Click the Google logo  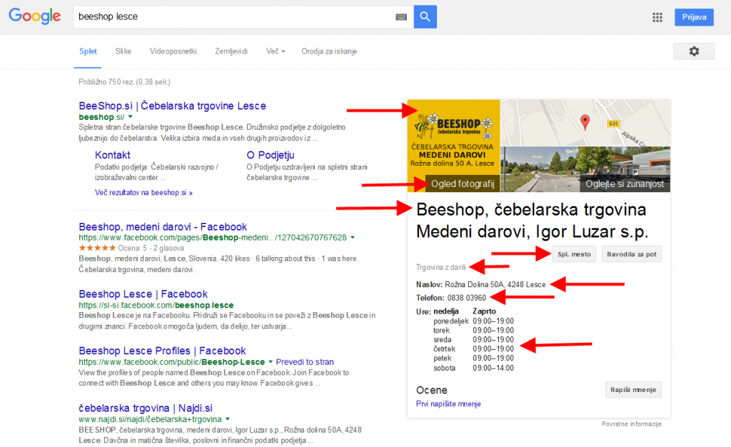[34, 16]
